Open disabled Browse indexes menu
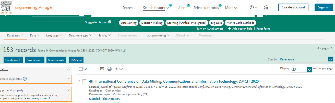This screenshot has height=103, width=335. [129, 35]
